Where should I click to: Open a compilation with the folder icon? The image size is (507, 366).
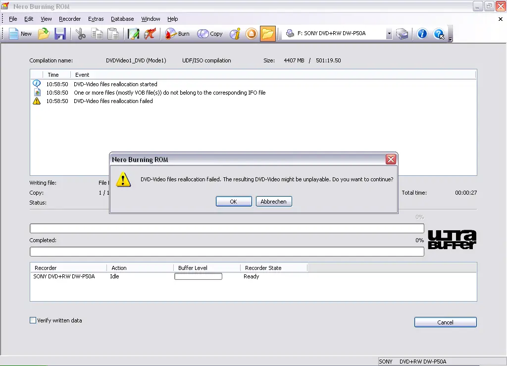tap(44, 34)
